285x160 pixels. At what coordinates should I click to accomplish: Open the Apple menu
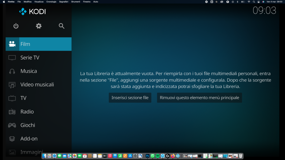tap(4, 2)
